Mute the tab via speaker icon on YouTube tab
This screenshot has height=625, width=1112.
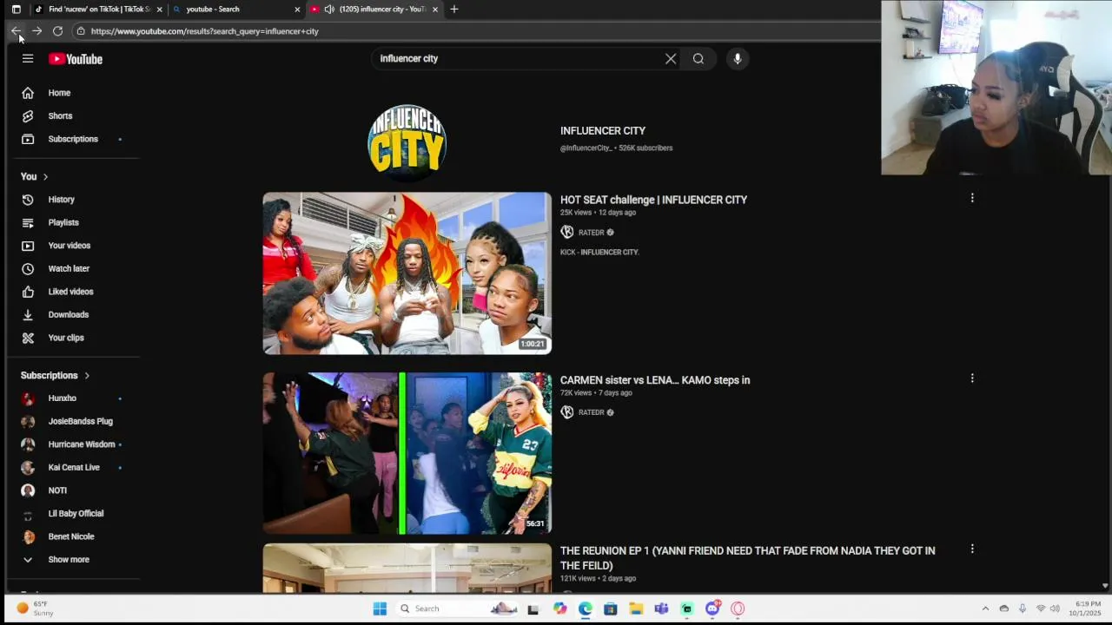(x=329, y=10)
